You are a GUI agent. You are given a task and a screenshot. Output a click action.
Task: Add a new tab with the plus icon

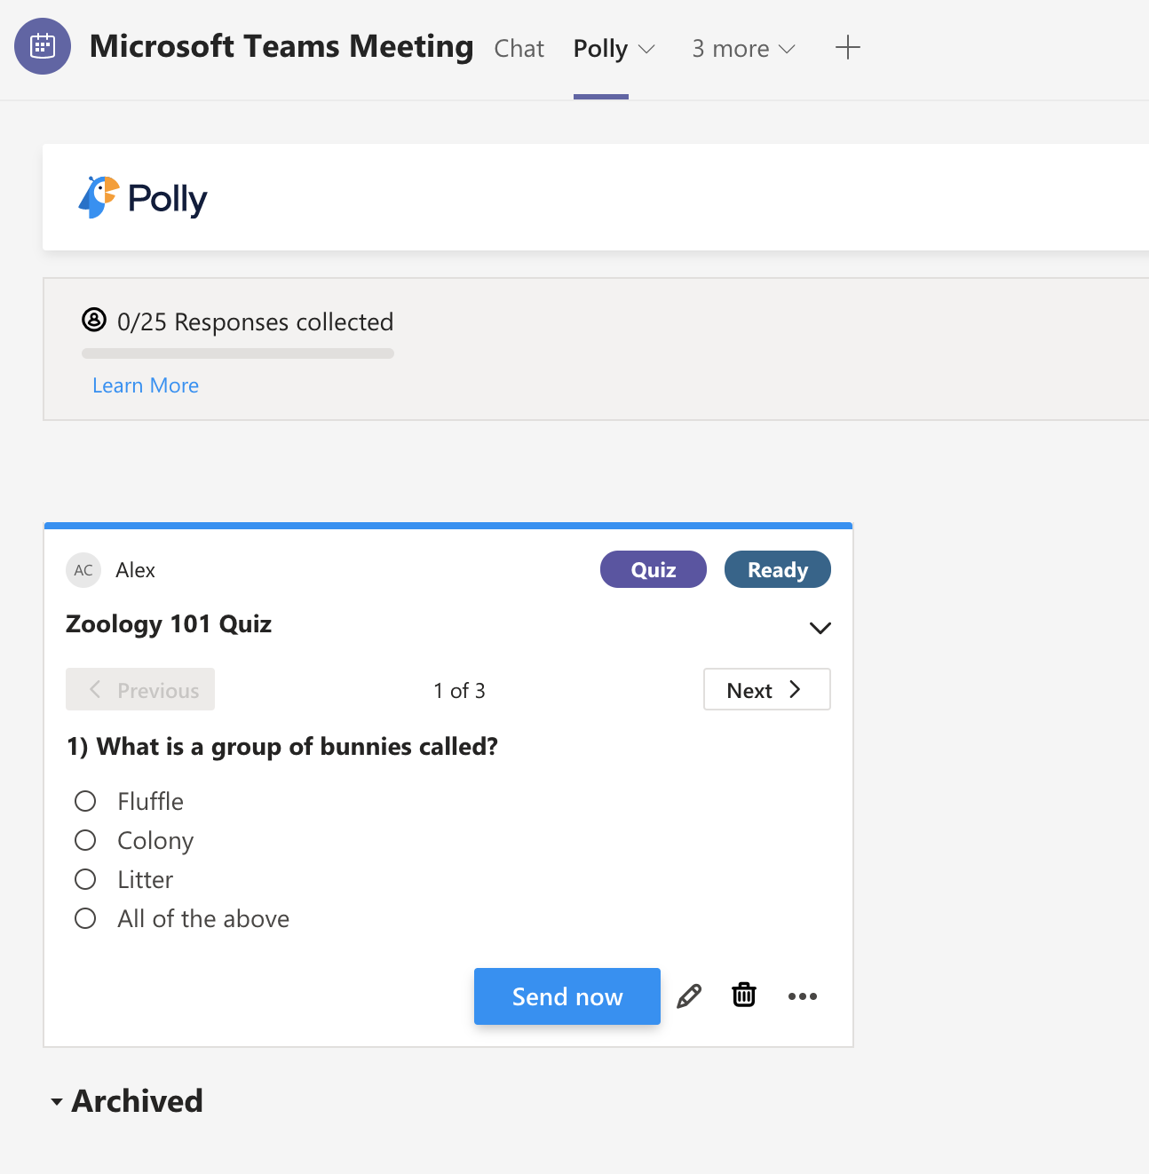point(847,48)
